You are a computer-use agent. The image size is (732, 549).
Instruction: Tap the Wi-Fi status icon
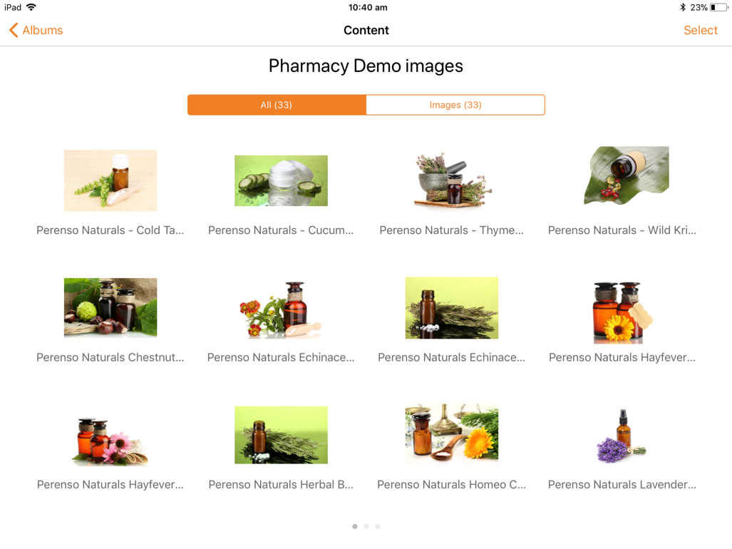31,7
